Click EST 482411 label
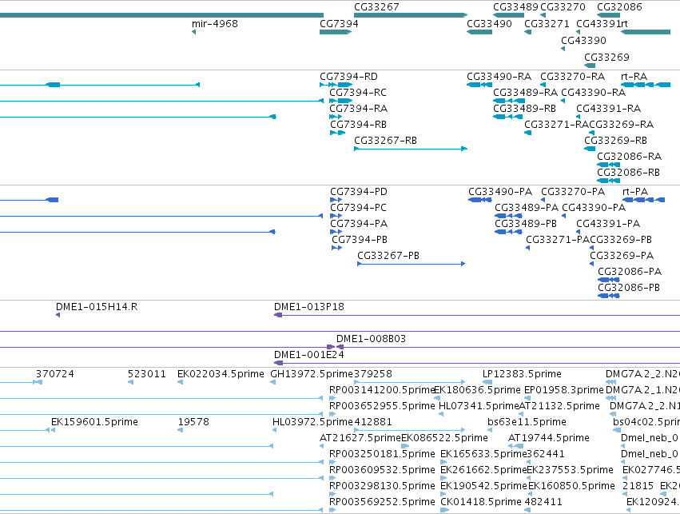The image size is (680, 514). point(543,502)
